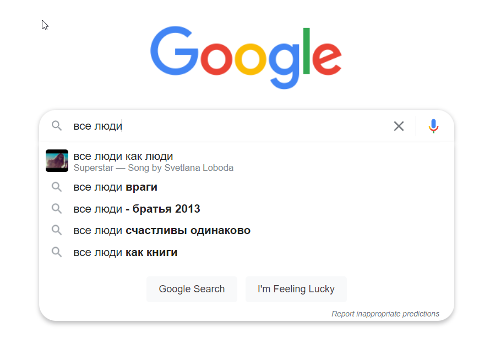Screen dimensions: 479x339
Task: Click the Google logo
Action: (246, 57)
